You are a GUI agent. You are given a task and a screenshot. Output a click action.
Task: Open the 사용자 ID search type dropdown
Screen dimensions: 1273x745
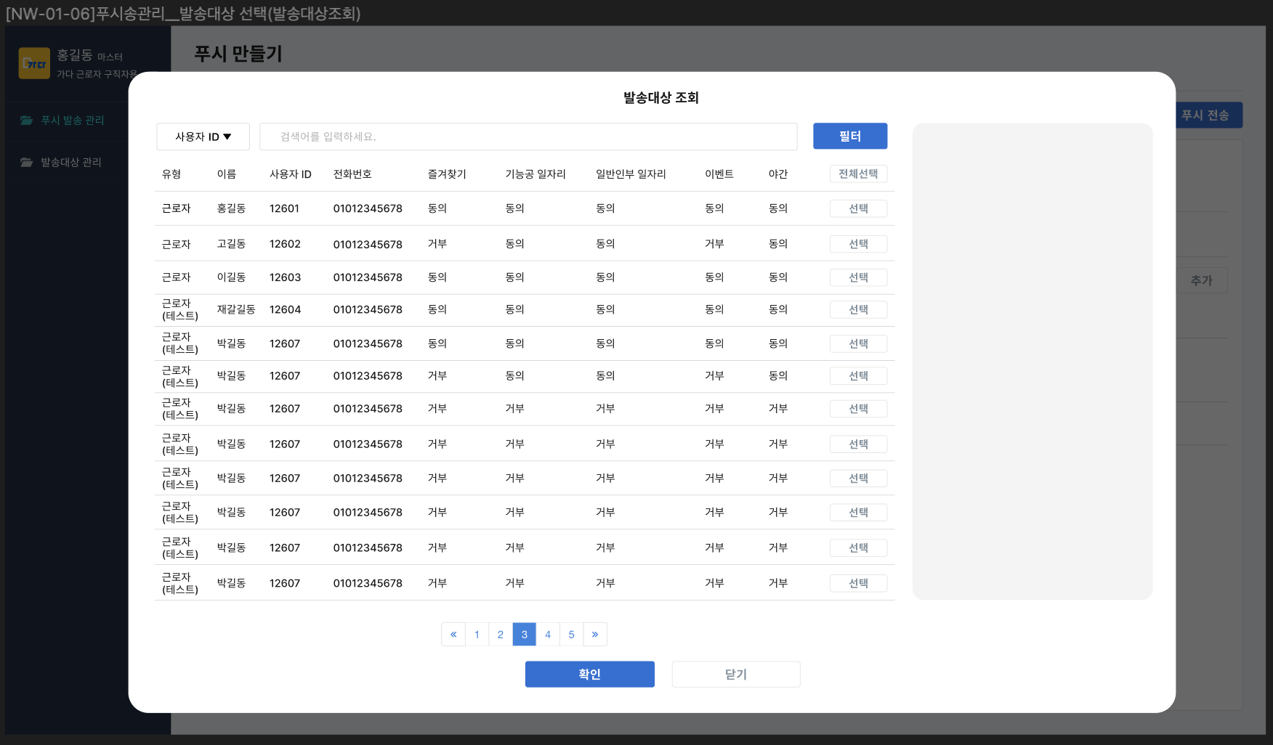[203, 137]
